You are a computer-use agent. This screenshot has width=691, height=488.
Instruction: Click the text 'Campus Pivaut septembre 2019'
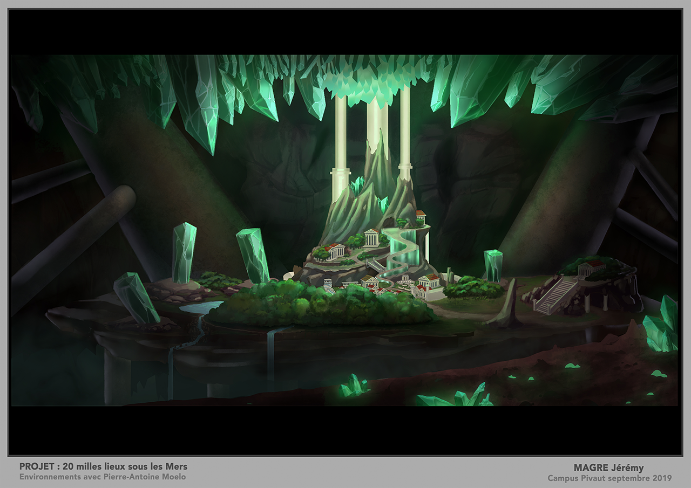coord(609,478)
